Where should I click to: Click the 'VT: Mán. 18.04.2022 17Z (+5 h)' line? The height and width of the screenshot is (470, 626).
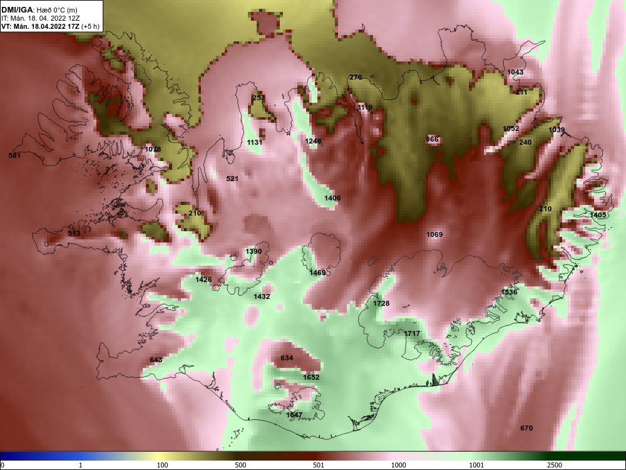50,26
